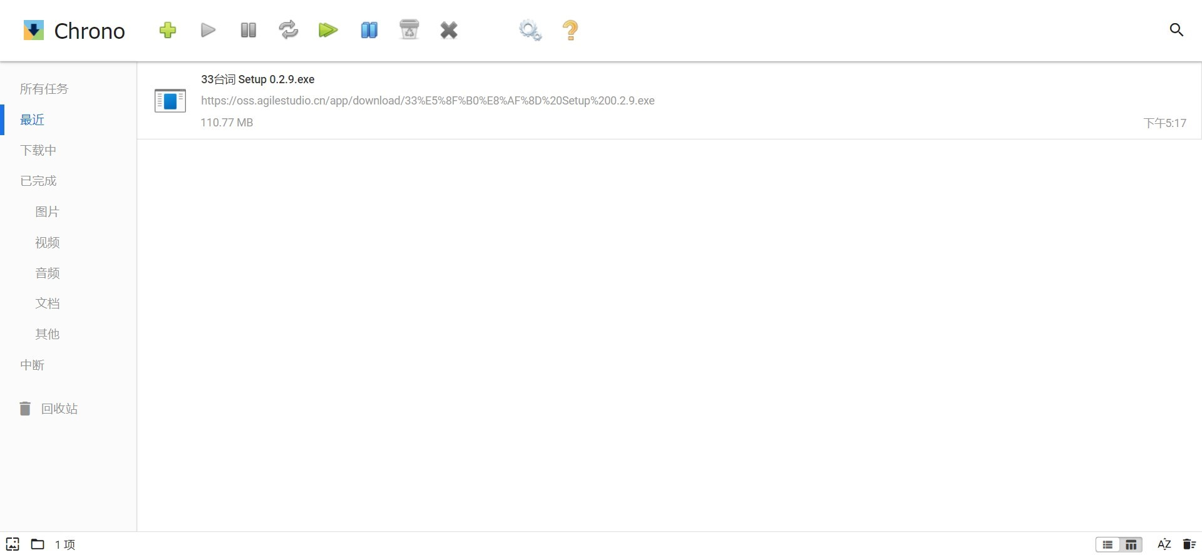Screen dimensions: 1202x555
Task: Select 下载中 in the sidebar
Action: tap(38, 150)
